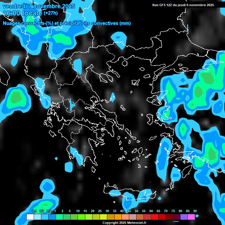225x225 pixels.
Task: Click the '30' legend value
Action: (x=107, y=211)
